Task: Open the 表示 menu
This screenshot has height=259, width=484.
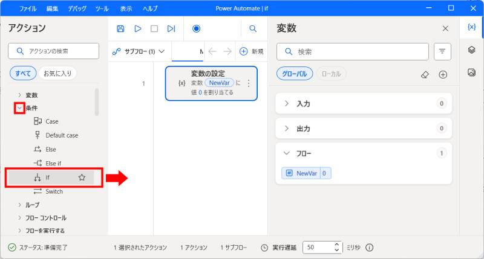Action: click(126, 8)
